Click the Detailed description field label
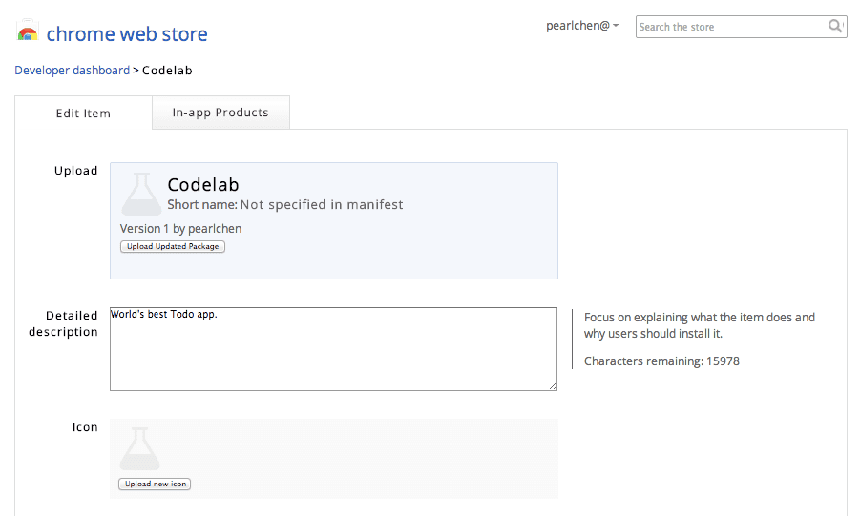 click(63, 323)
